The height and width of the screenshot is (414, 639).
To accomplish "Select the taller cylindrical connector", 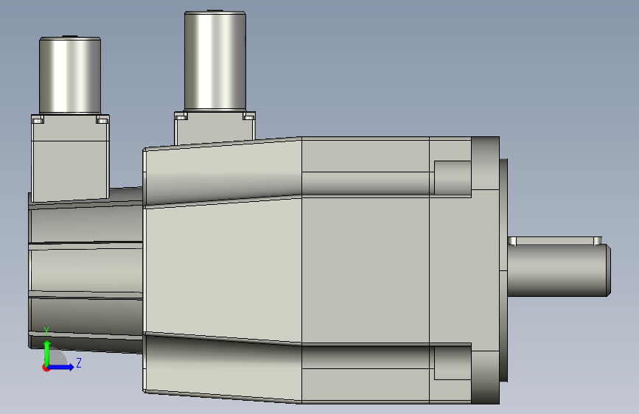I will click(x=214, y=60).
